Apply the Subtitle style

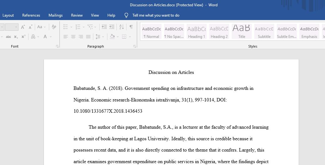264,31
